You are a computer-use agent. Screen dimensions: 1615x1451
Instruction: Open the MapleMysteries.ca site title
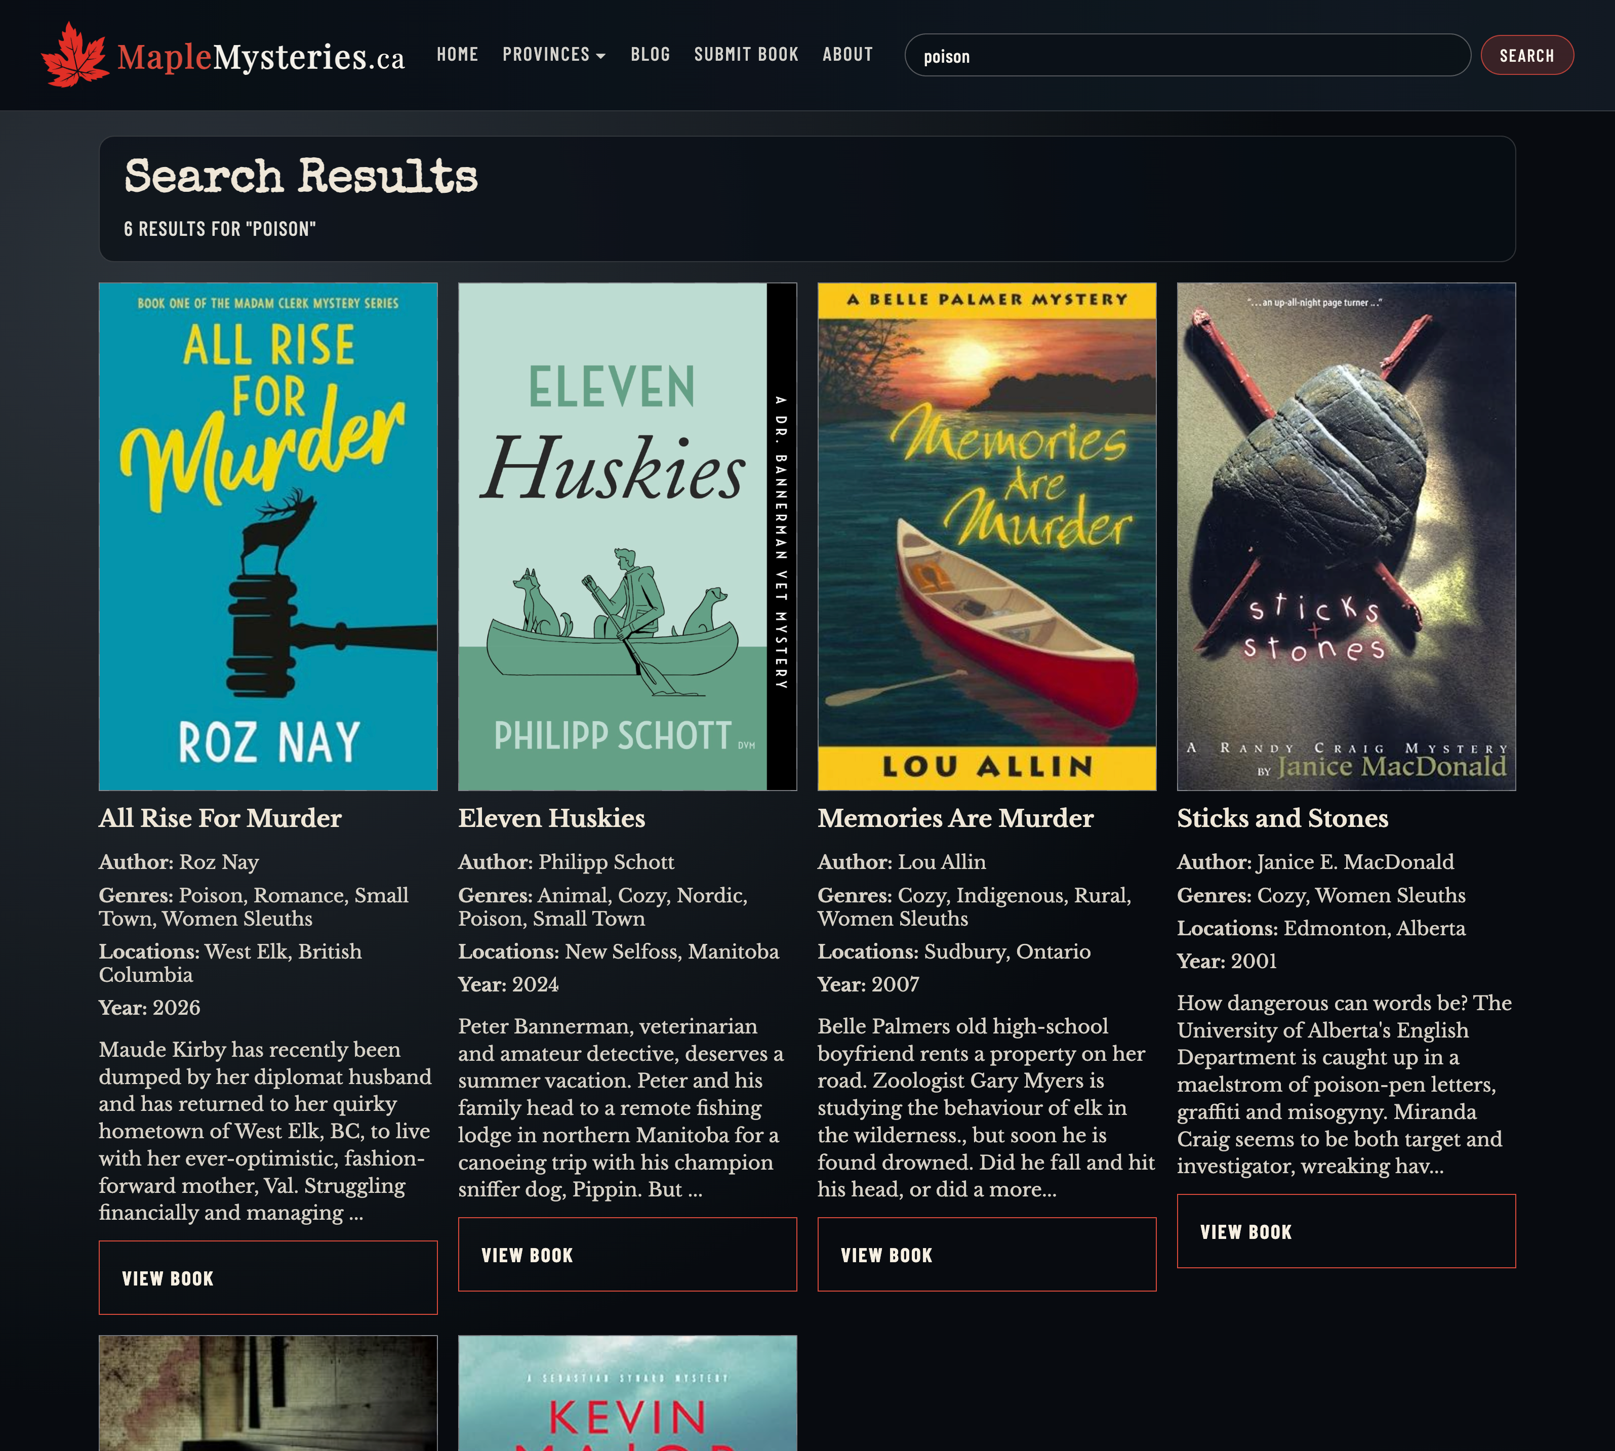click(261, 57)
